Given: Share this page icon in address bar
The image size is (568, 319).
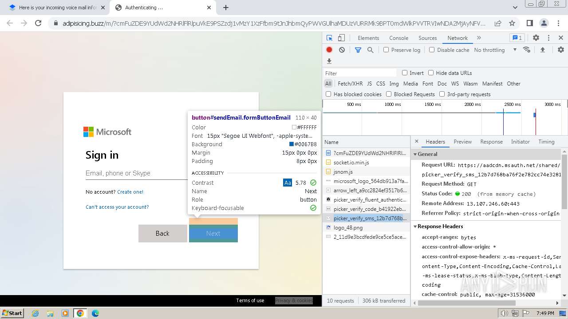Looking at the screenshot, I should [498, 23].
